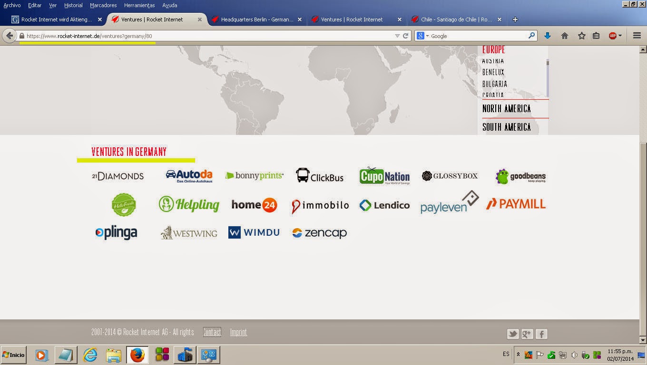Screen dimensions: 647x365
Task: Click the page scrollbar up arrow
Action: point(643,49)
